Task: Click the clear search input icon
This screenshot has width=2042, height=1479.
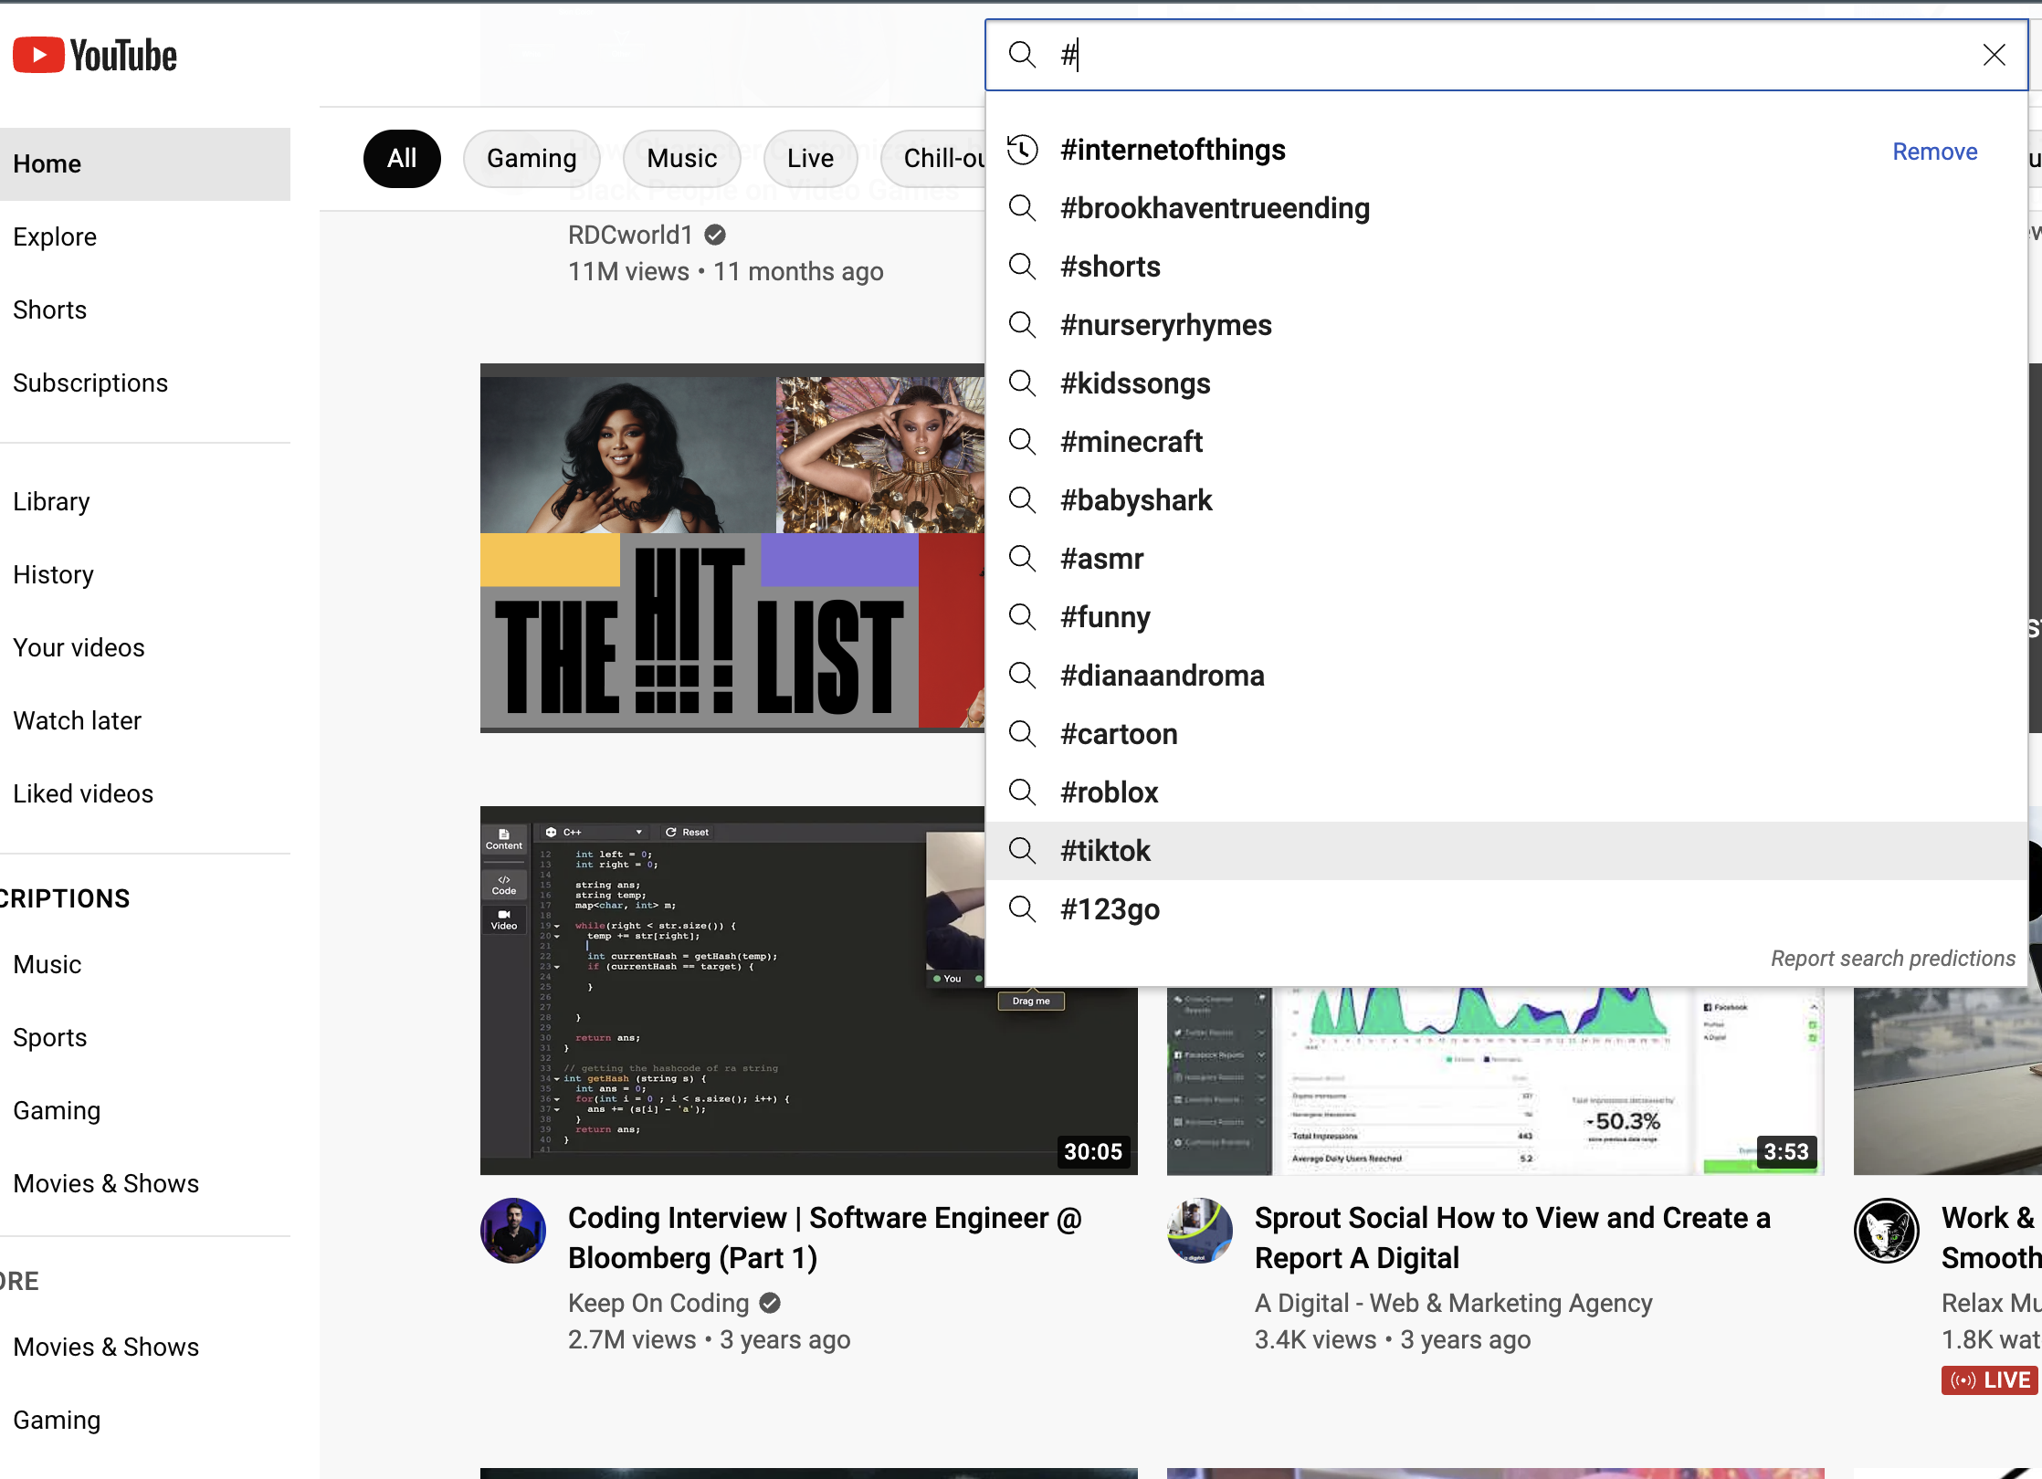Action: [x=1995, y=54]
